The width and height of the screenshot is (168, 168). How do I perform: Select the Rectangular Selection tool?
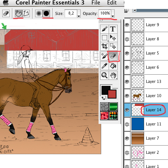[105, 38]
